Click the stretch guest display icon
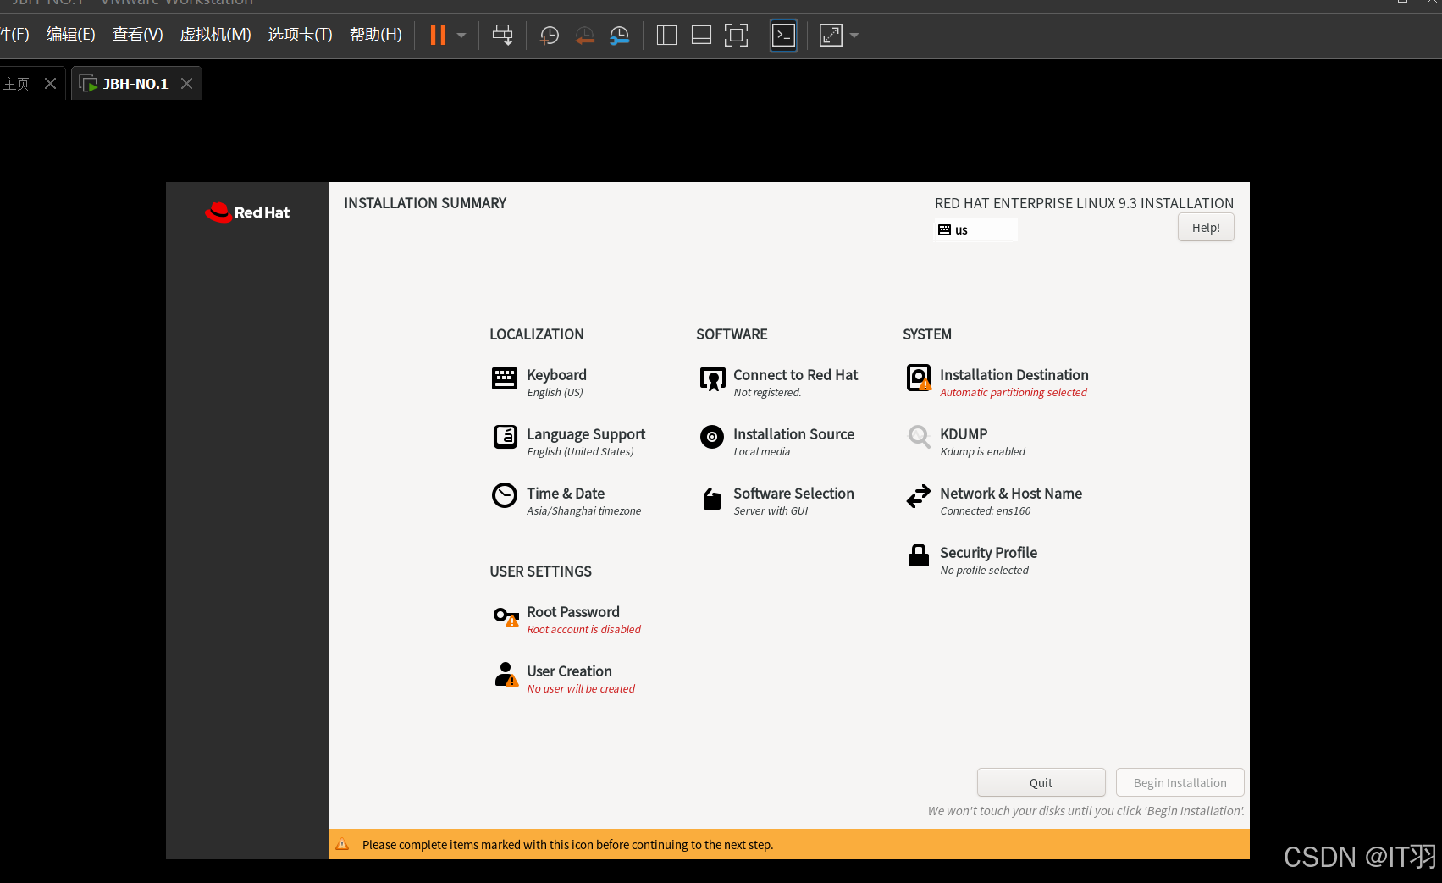The width and height of the screenshot is (1442, 883). 831,36
